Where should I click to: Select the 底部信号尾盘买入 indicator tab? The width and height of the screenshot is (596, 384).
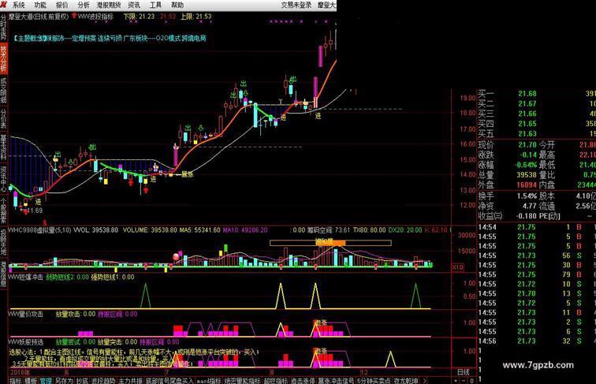coord(169,380)
